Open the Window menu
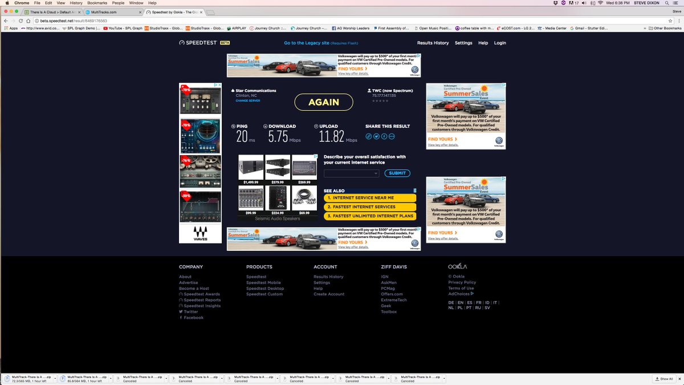Image resolution: width=684 pixels, height=385 pixels. click(136, 3)
